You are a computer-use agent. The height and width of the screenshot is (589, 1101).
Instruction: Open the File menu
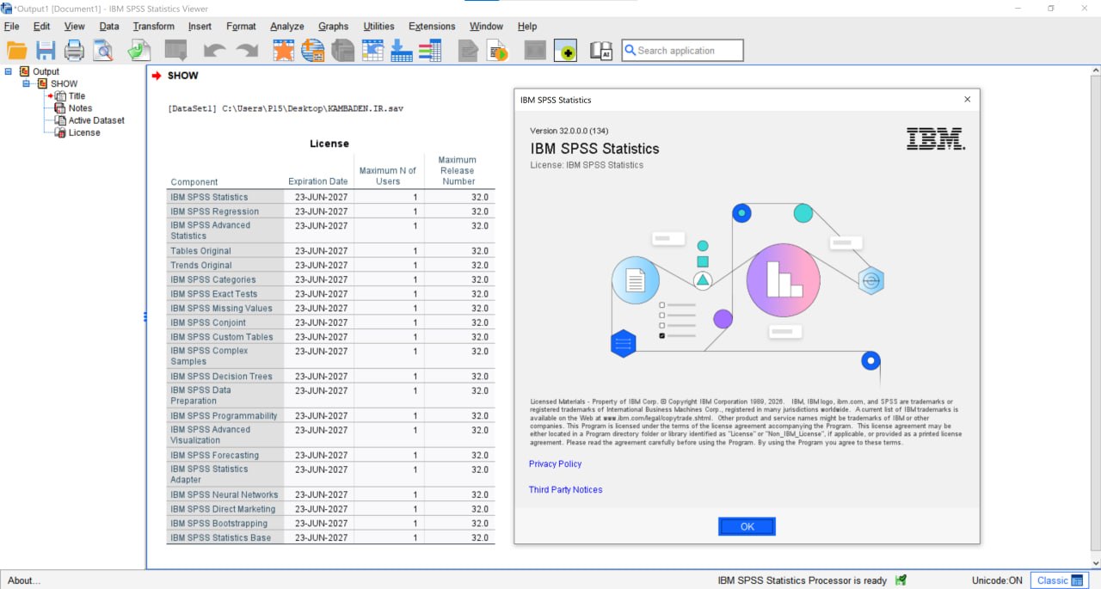pyautogui.click(x=11, y=27)
